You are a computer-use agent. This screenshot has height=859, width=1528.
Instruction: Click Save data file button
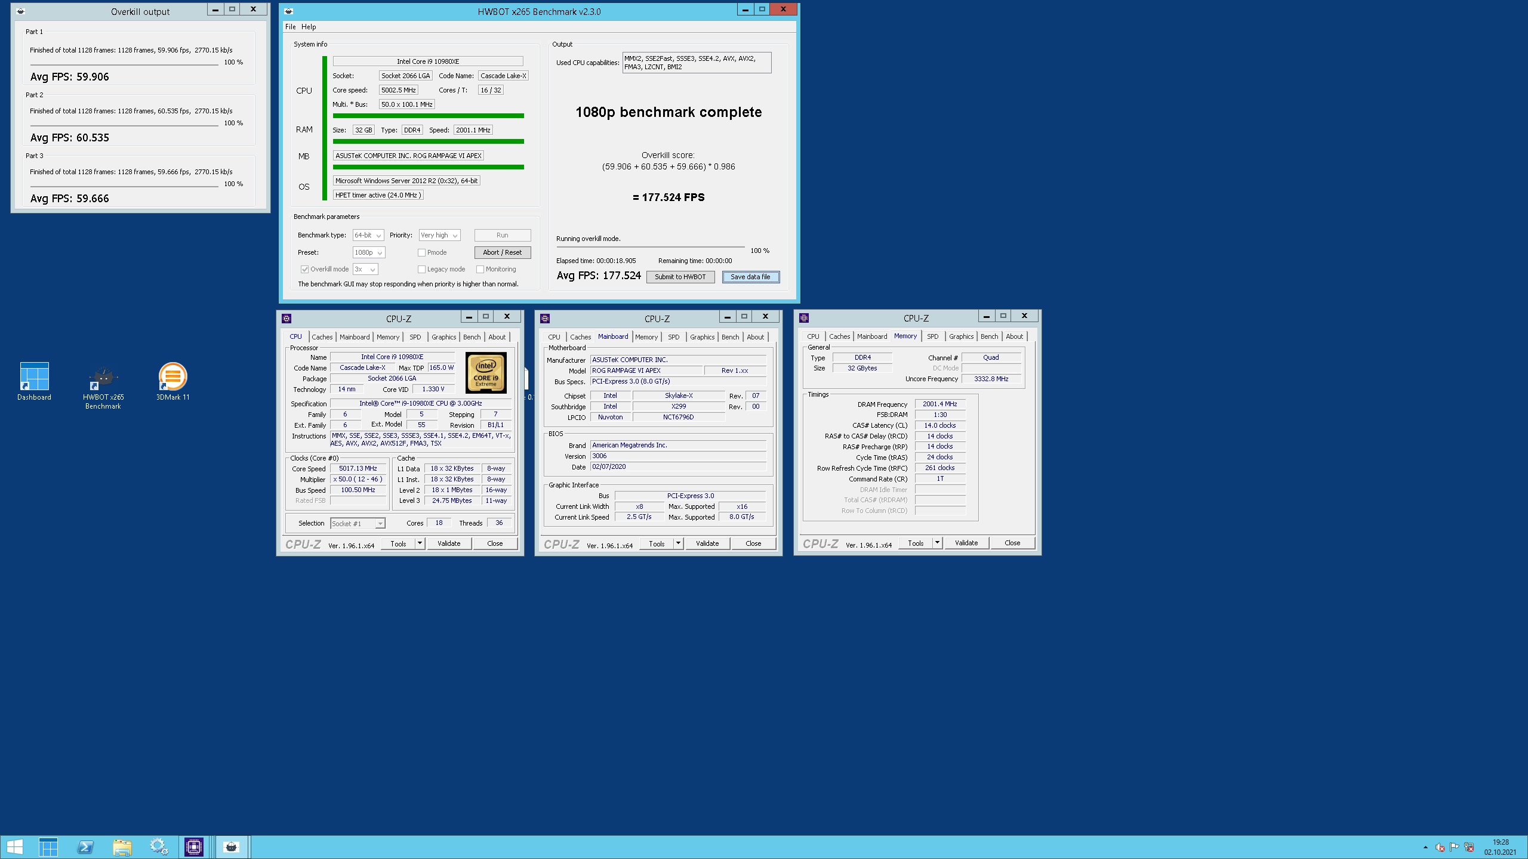(751, 277)
